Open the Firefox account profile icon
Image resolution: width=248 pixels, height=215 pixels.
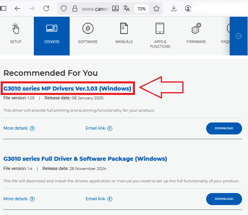click(188, 8)
